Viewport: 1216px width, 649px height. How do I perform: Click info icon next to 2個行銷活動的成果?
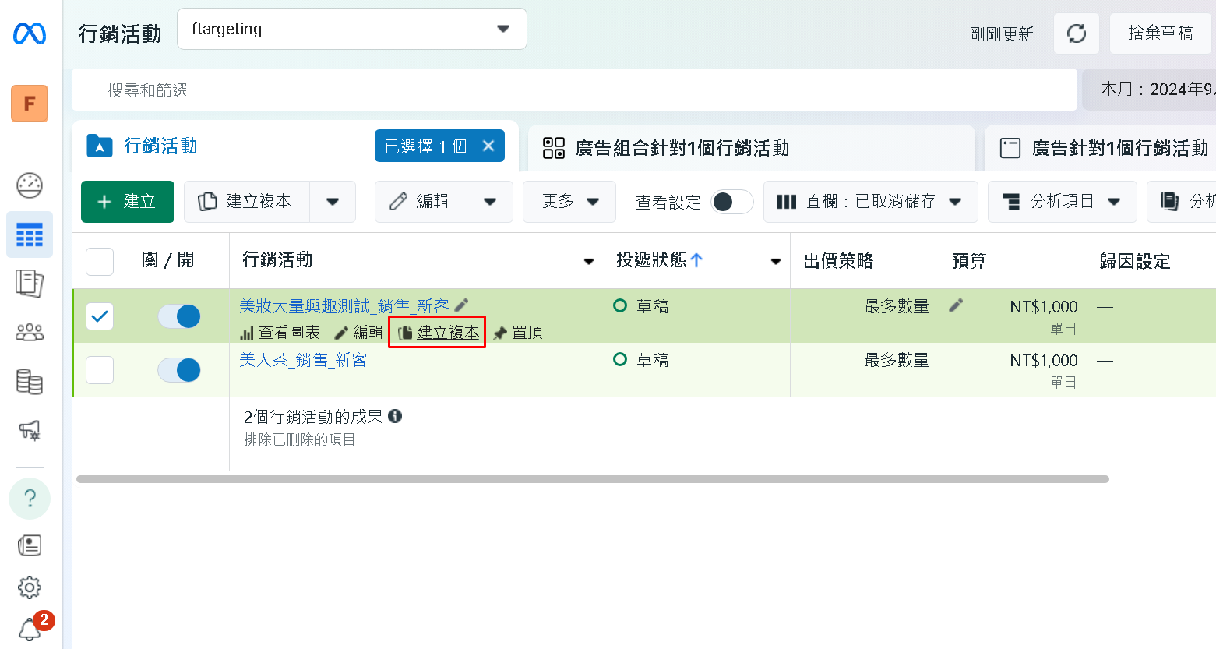tap(395, 416)
